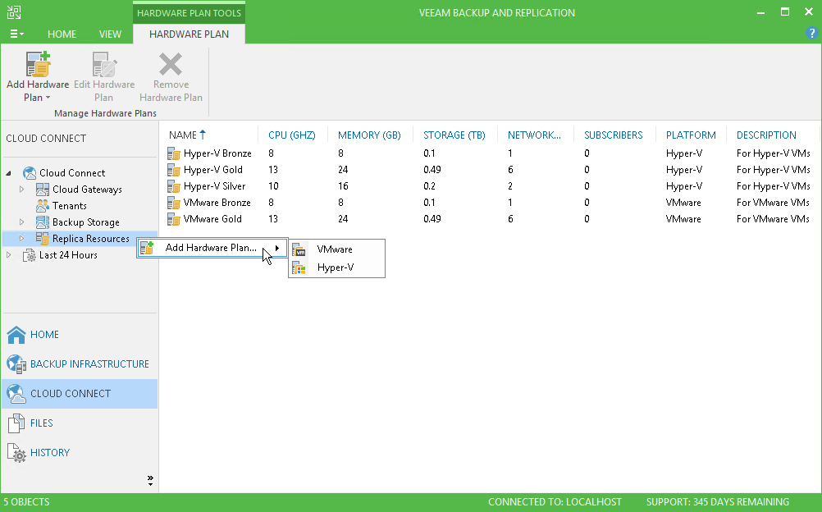This screenshot has width=822, height=512.
Task: Click the HARDWARE PLAN TOOLS contextual tab label
Action: [189, 13]
